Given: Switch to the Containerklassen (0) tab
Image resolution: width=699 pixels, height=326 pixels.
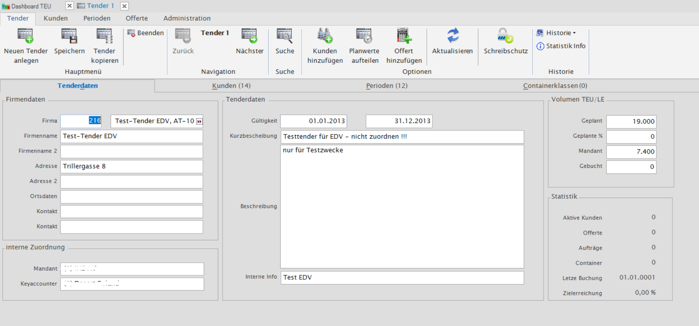Looking at the screenshot, I should tap(555, 86).
